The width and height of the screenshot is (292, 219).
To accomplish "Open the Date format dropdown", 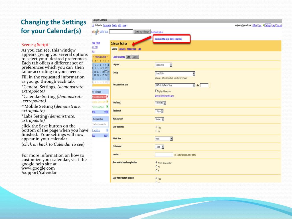I will (x=160, y=103).
